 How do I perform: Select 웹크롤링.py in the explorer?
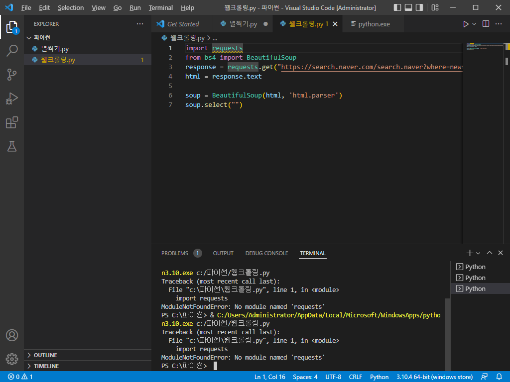pyautogui.click(x=88, y=60)
